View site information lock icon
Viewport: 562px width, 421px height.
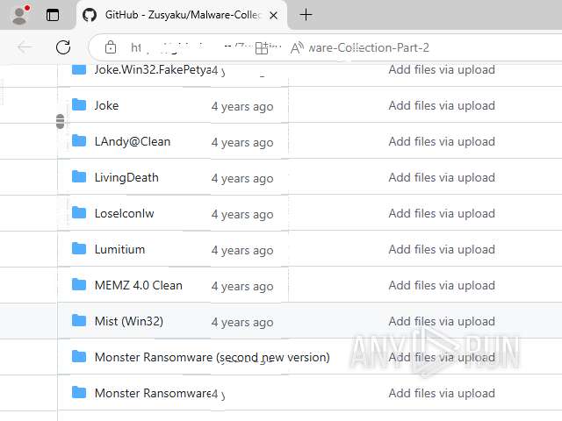[x=111, y=47]
